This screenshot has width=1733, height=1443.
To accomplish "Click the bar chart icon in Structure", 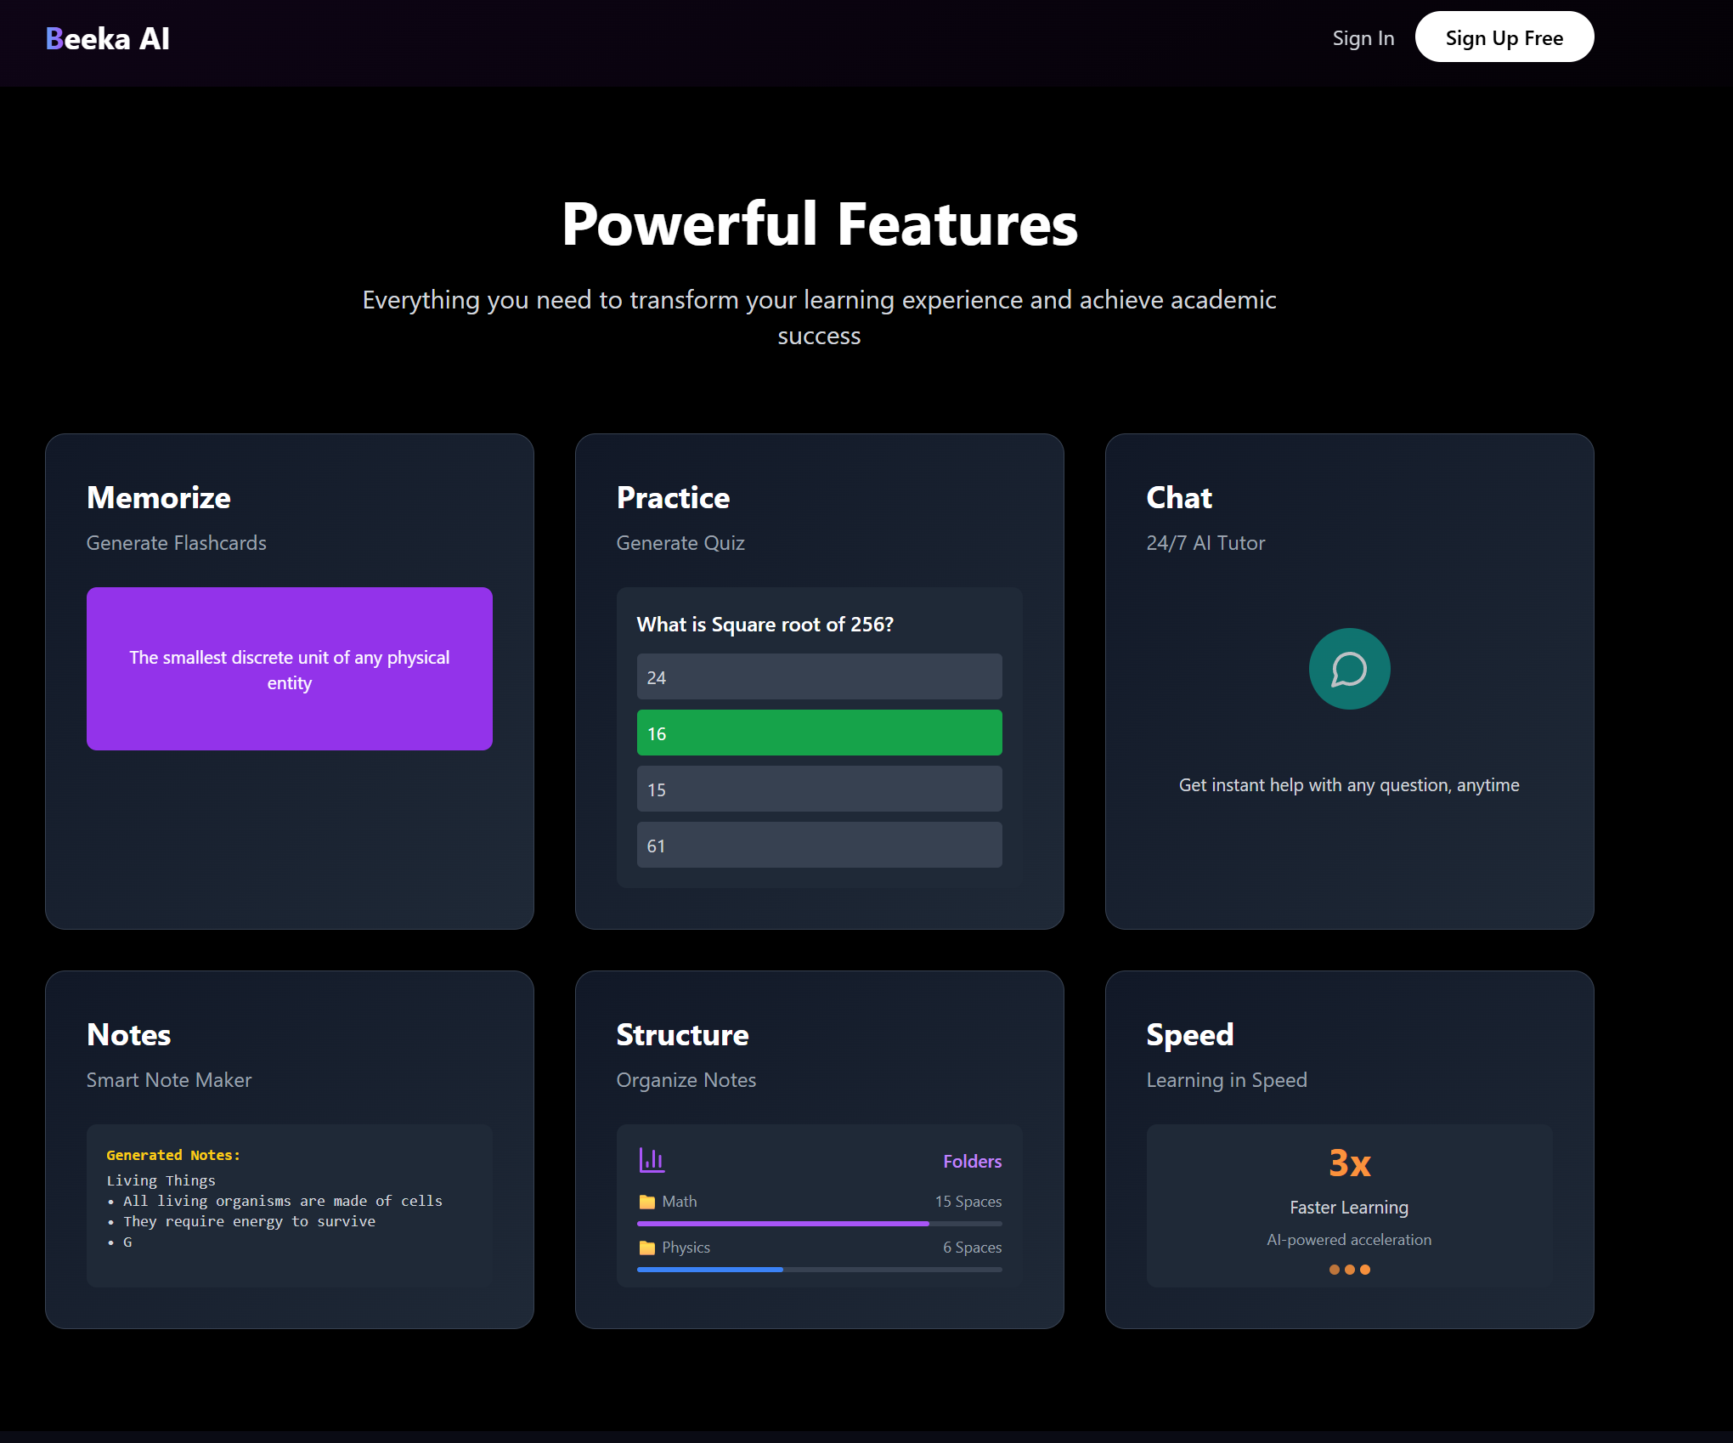I will point(652,1160).
